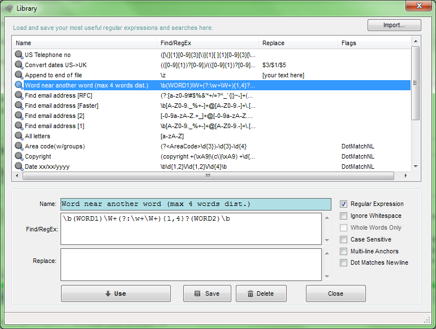Click the magnifier icon beside Find email address [Faster]
Screen dimensions: 436x329
[x=19, y=106]
